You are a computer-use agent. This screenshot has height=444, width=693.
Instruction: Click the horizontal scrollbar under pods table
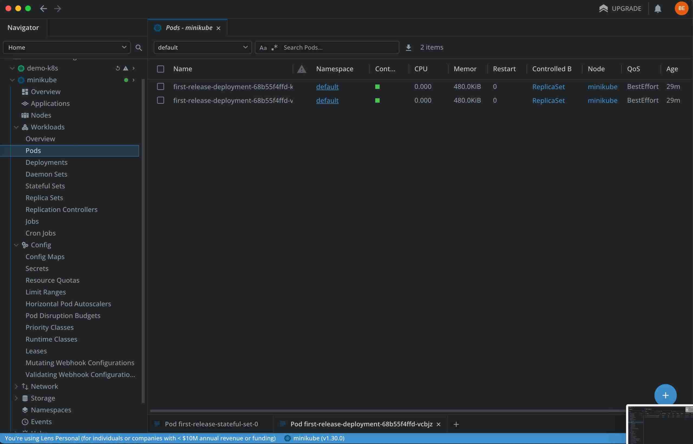[388, 411]
